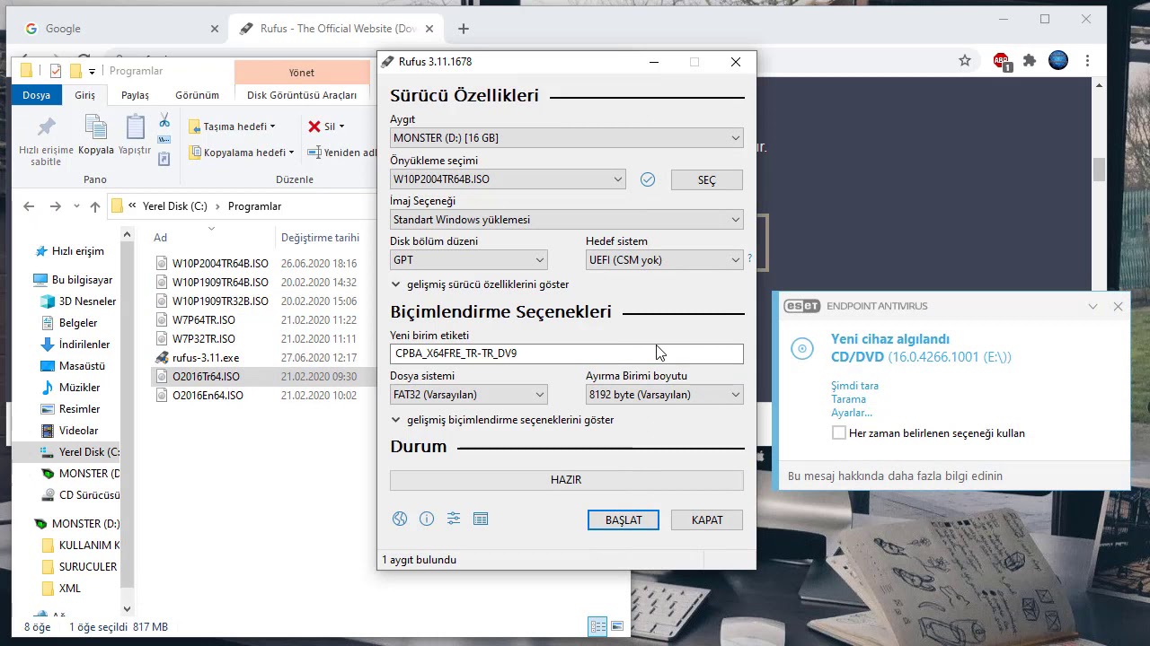Collapse ESET notification chevron

coord(1092,306)
